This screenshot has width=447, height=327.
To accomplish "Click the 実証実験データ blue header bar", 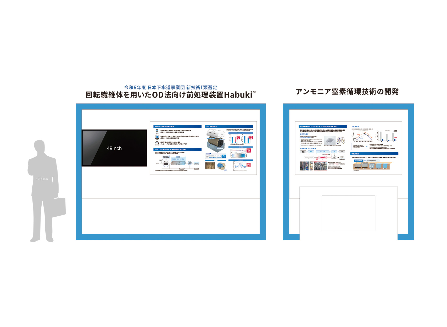I will [x=229, y=127].
